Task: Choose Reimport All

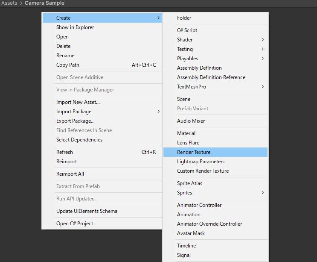Action: 102,174
